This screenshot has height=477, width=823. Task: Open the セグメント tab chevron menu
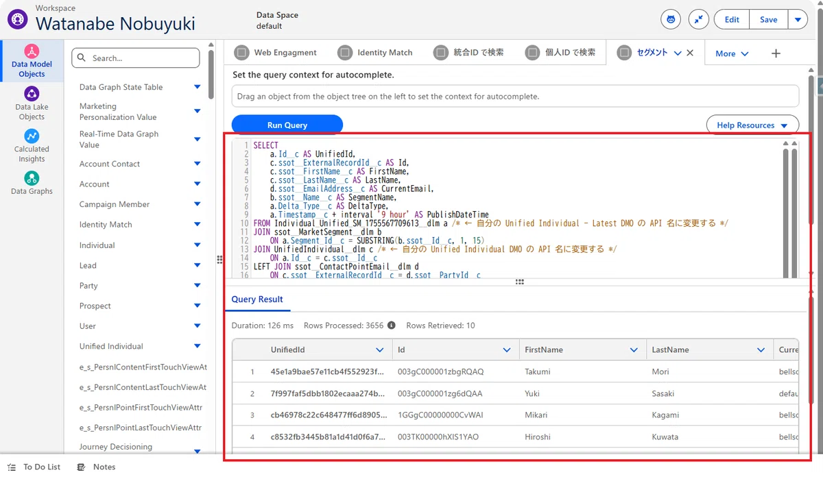(678, 53)
